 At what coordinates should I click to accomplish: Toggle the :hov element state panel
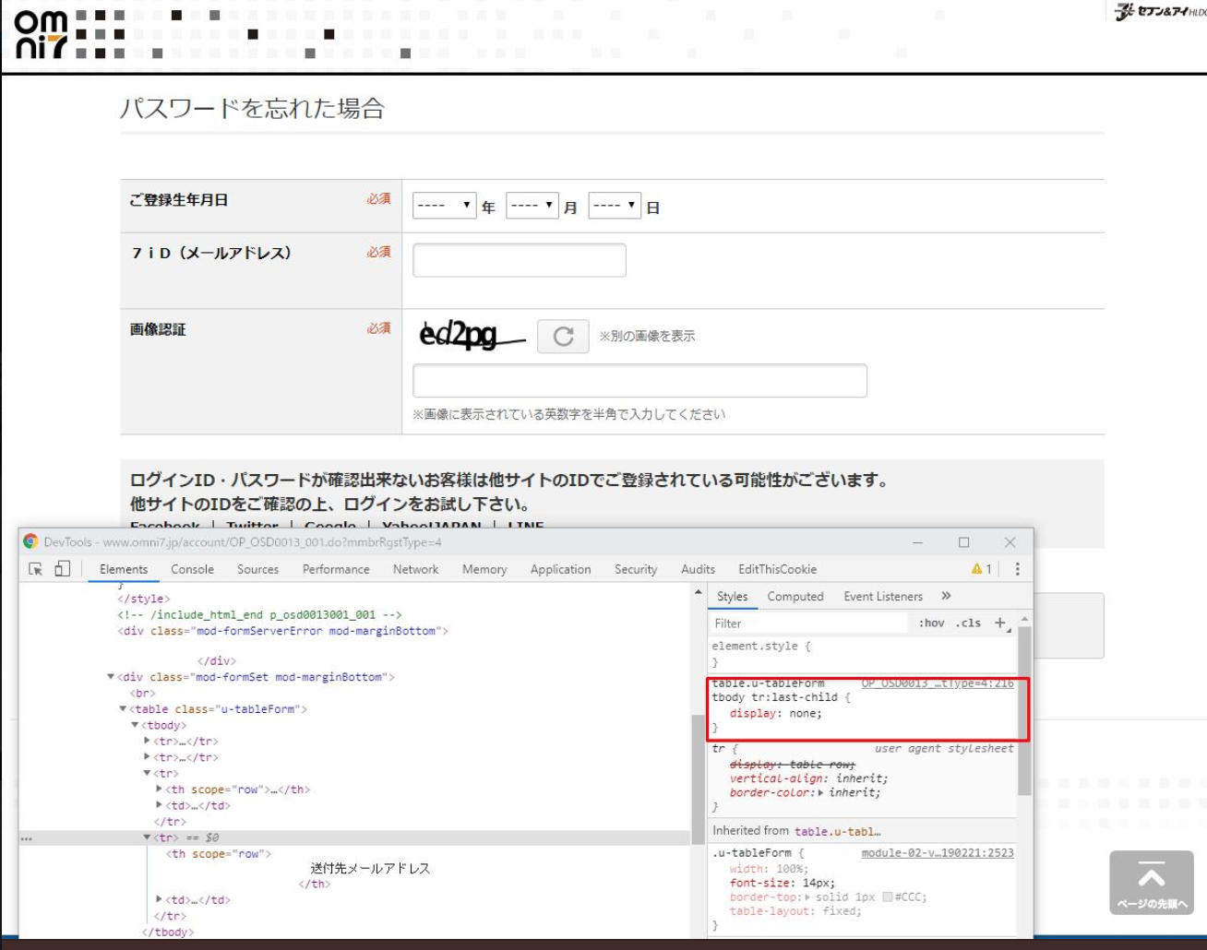point(931,623)
